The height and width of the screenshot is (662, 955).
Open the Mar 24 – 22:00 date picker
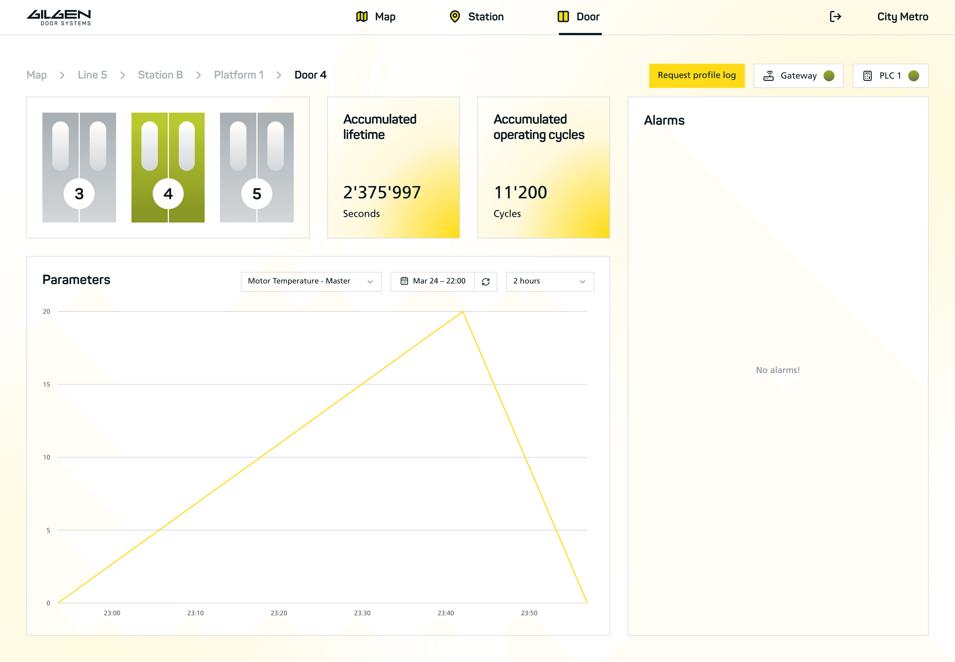tap(432, 282)
